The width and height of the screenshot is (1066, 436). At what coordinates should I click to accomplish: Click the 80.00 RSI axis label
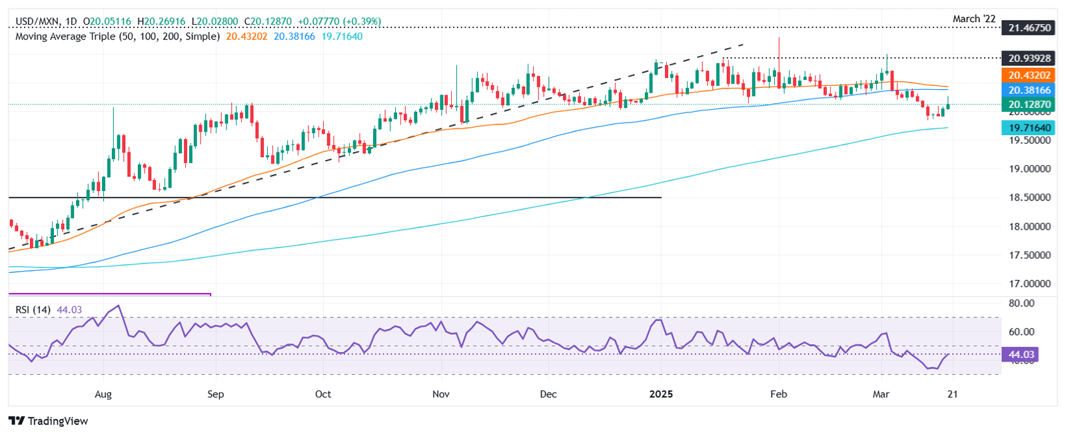(x=1022, y=304)
